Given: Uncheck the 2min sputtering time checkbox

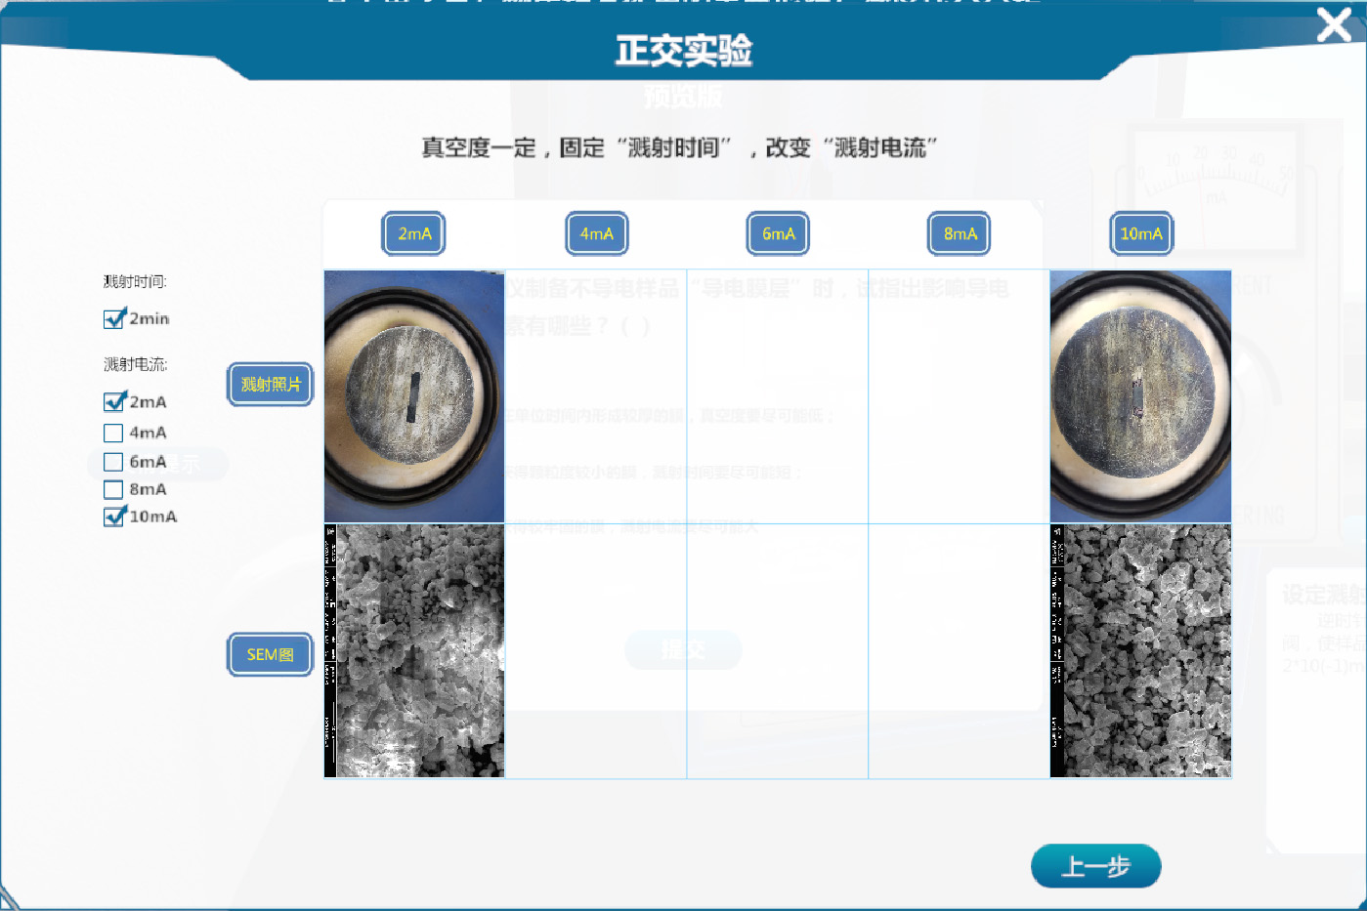Looking at the screenshot, I should [x=114, y=319].
